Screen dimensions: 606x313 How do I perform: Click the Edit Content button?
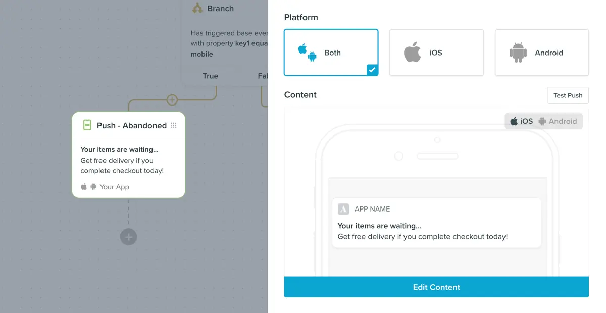pyautogui.click(x=436, y=287)
